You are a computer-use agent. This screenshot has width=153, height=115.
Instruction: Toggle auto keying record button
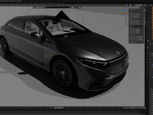click(51, 108)
